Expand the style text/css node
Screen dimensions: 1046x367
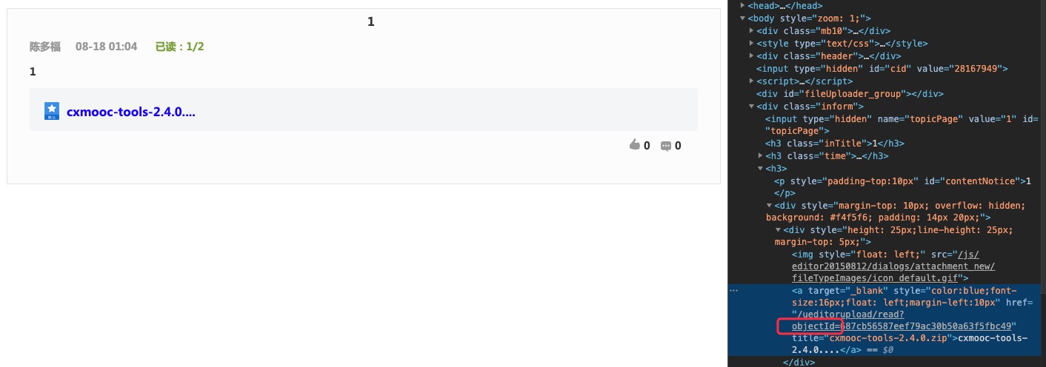[x=752, y=44]
